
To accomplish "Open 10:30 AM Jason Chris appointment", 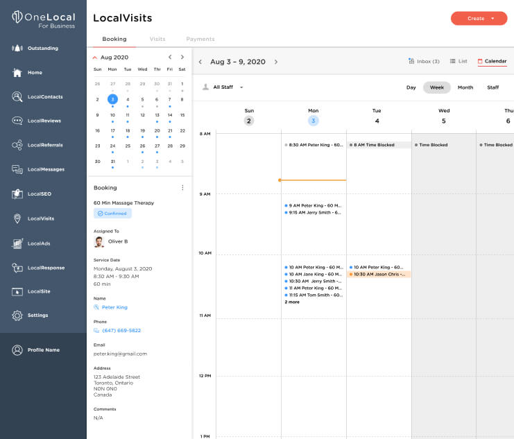I will point(379,274).
